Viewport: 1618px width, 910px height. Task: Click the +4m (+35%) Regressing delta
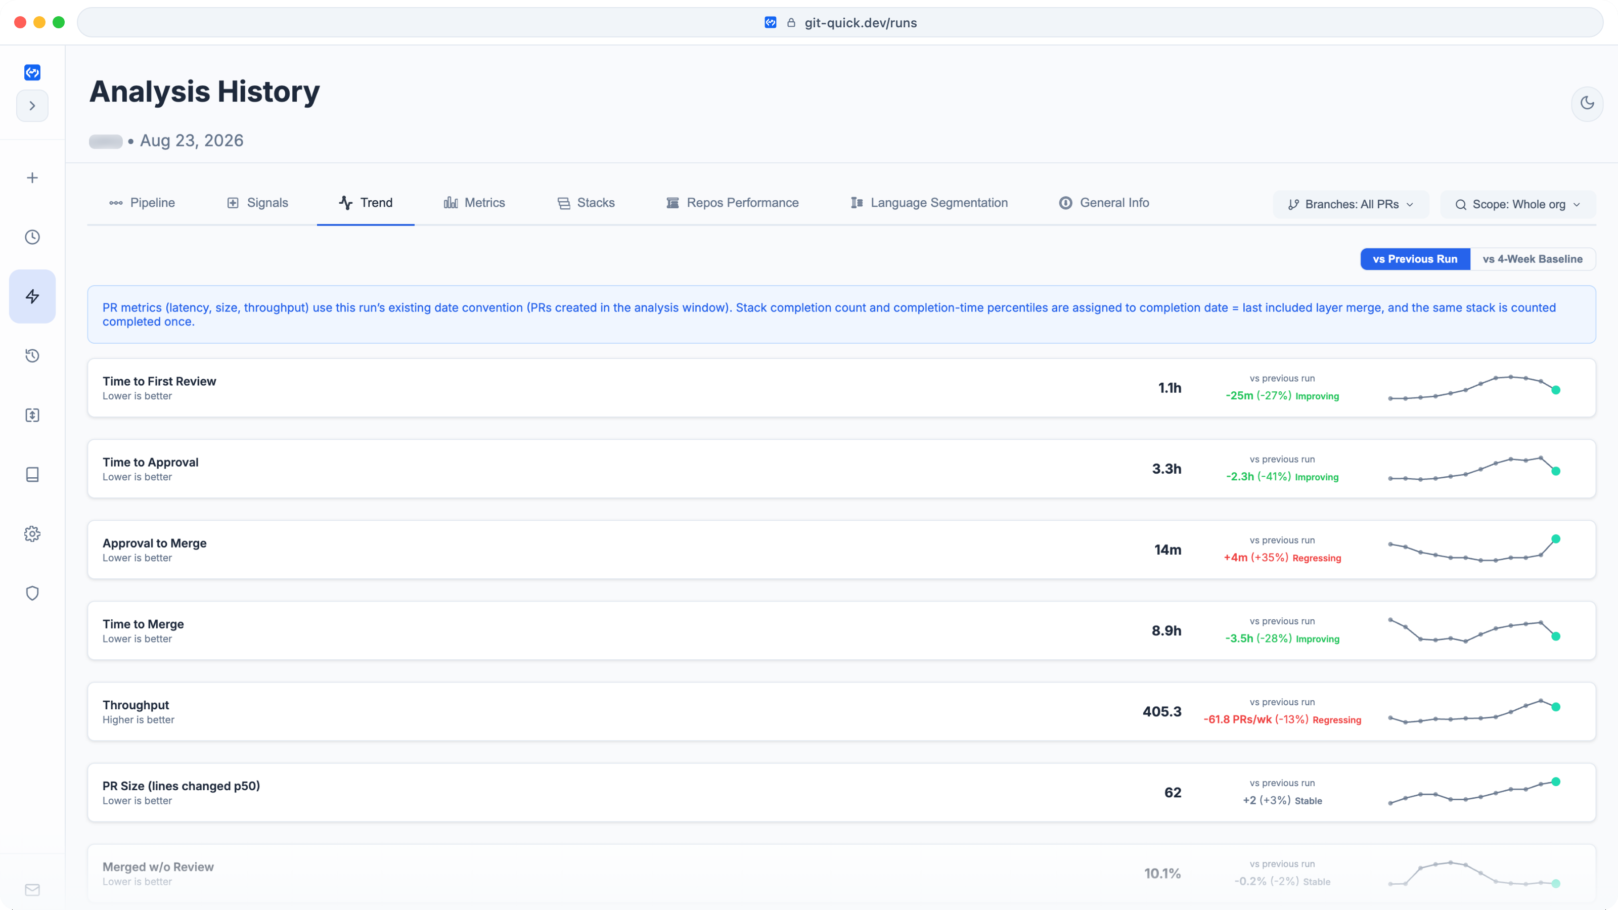pyautogui.click(x=1282, y=558)
